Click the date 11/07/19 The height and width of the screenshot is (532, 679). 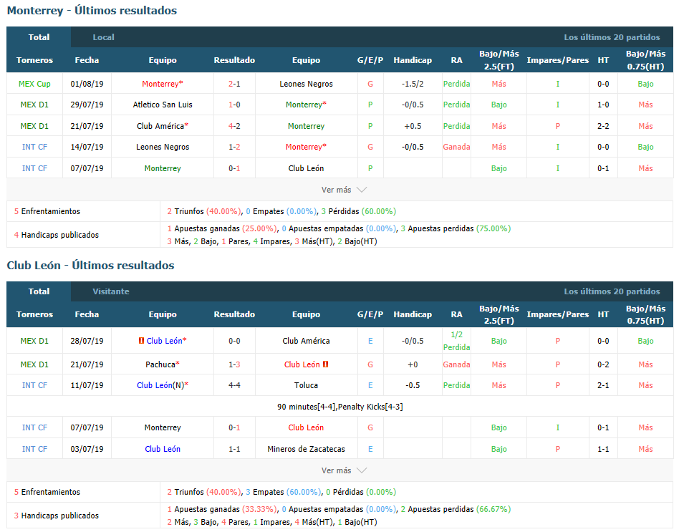click(87, 385)
